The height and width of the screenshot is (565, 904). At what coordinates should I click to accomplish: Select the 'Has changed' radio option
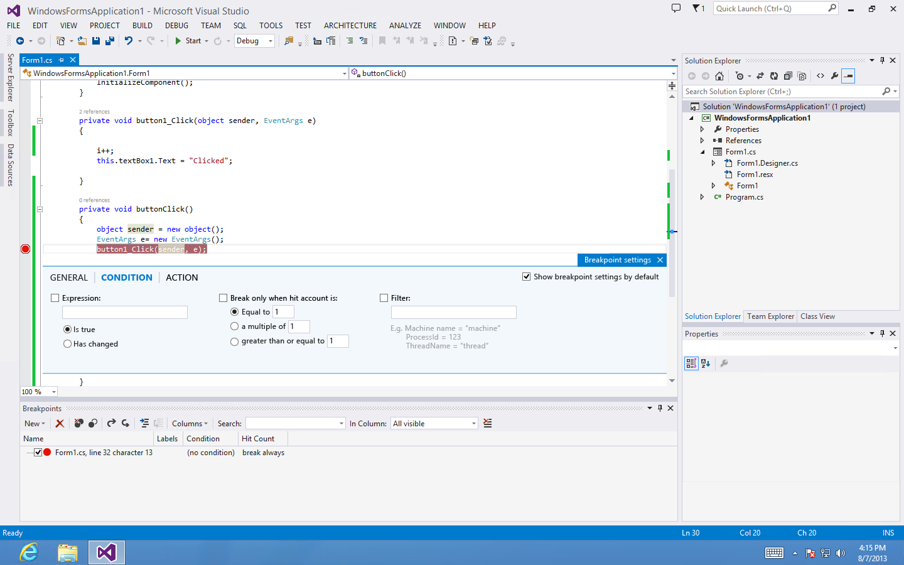pos(67,344)
